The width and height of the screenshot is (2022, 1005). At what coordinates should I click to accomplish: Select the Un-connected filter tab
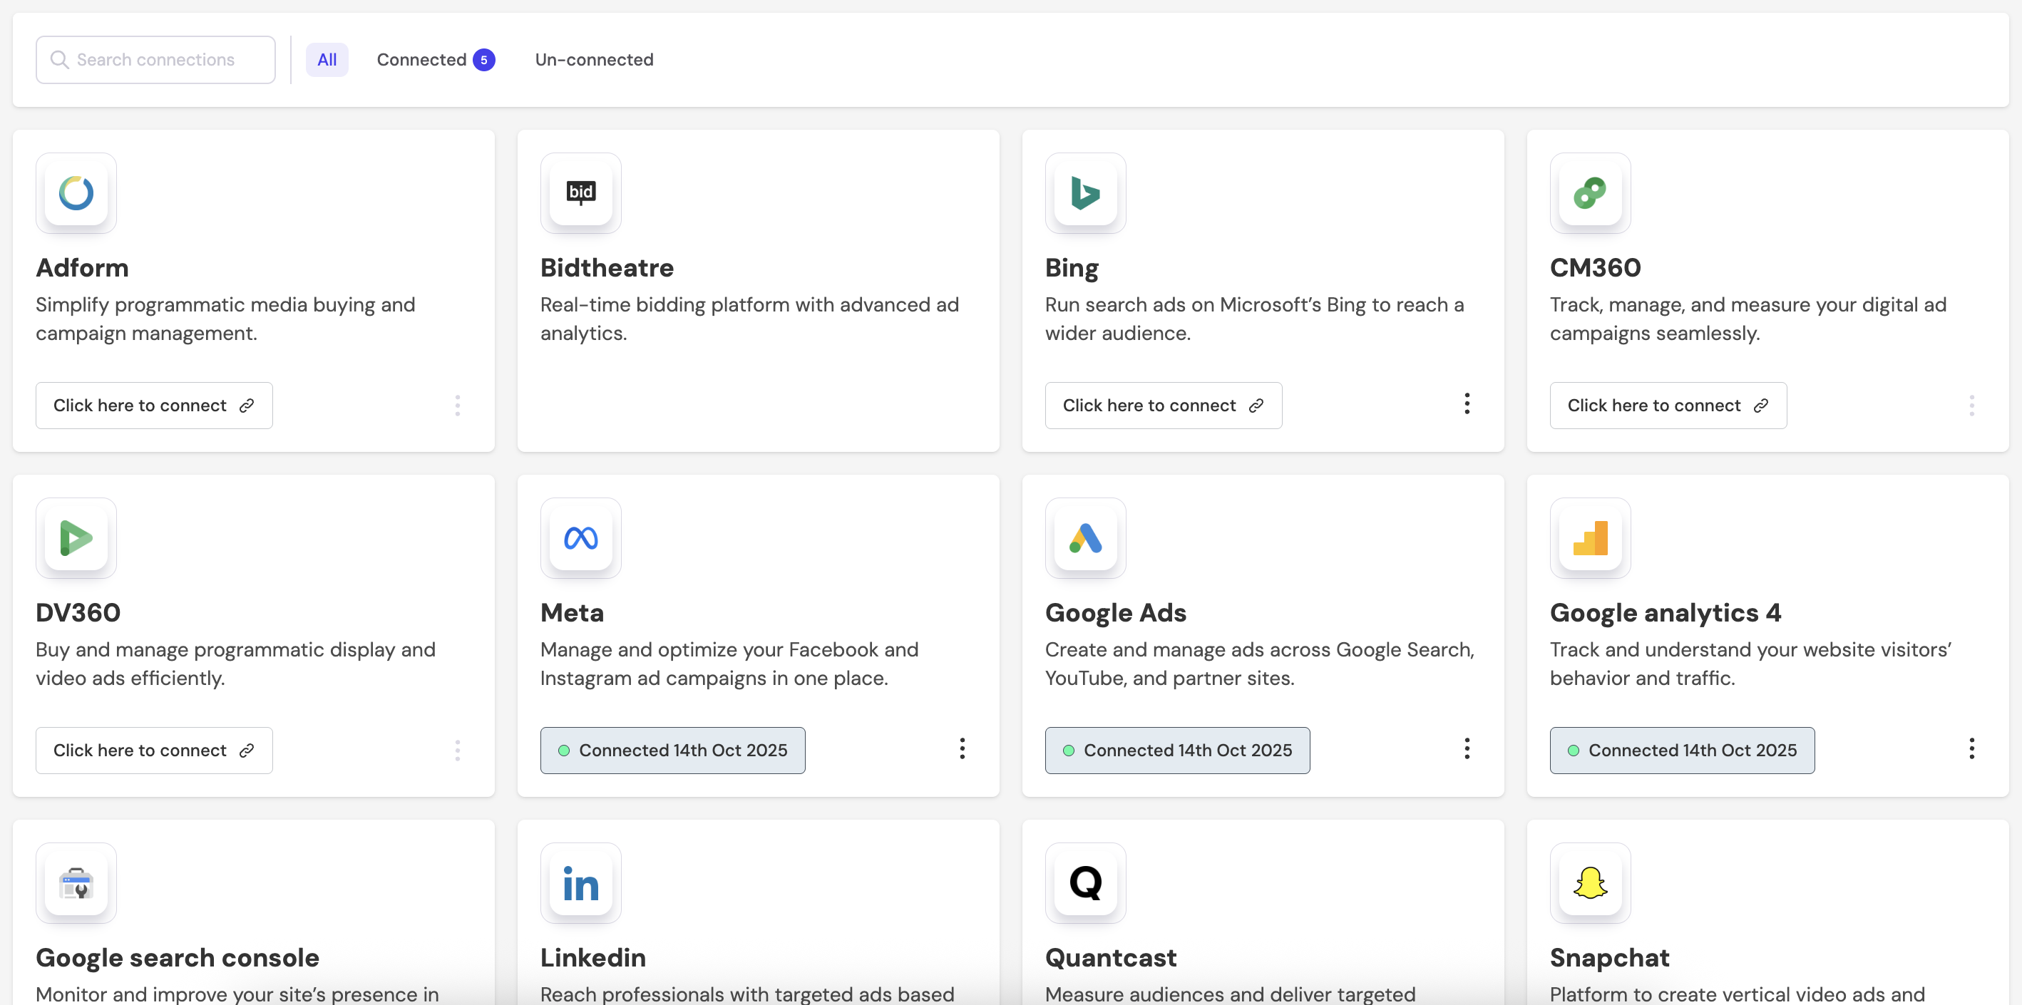[x=594, y=60]
